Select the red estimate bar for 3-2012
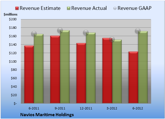The width and height of the screenshot is (165, 119). (x=107, y=71)
